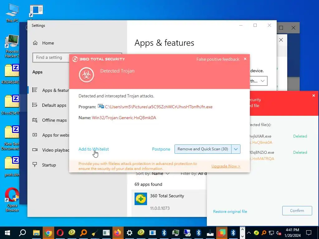Open Apps for websites settings page
The image size is (319, 239).
(51, 135)
